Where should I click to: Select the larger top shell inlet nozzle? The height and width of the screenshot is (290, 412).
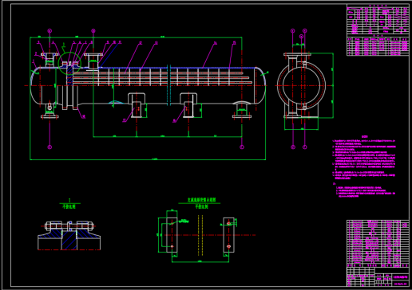click(x=93, y=61)
